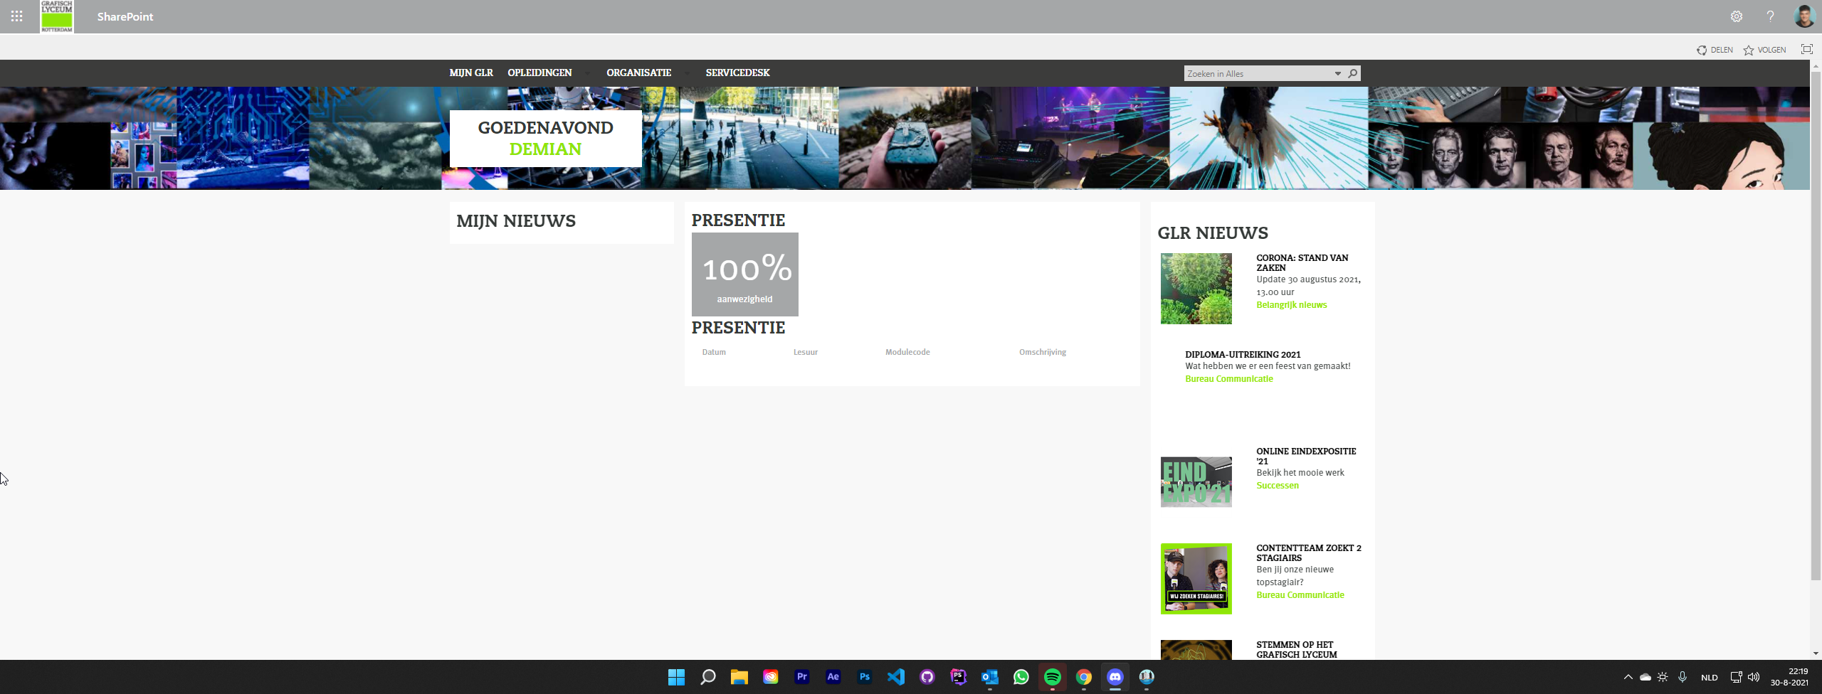Open the settings gear icon
The width and height of the screenshot is (1822, 694).
(x=1737, y=16)
